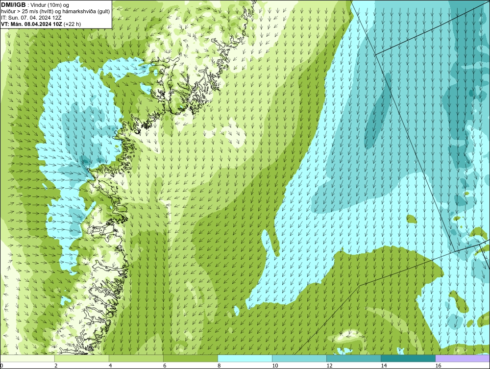Click the legend tick label '16'
The height and width of the screenshot is (369, 490).
click(438, 366)
